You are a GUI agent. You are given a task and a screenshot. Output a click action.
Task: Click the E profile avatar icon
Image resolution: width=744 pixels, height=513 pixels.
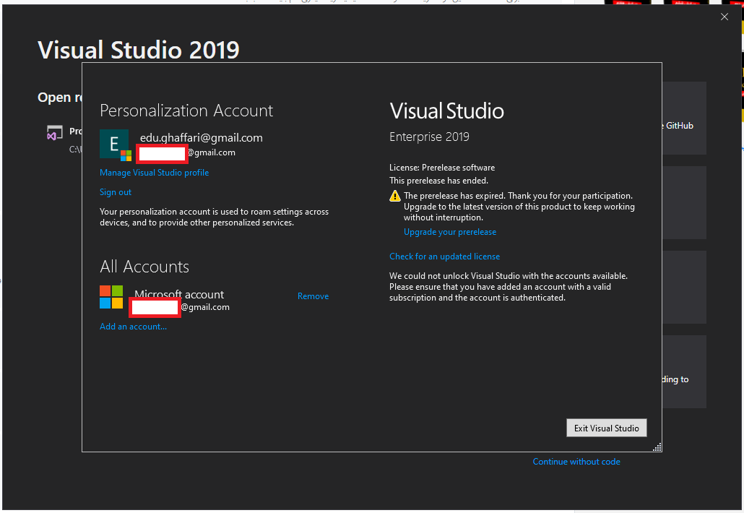tap(114, 144)
